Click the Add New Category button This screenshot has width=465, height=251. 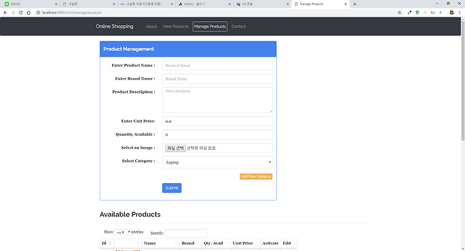(x=256, y=176)
